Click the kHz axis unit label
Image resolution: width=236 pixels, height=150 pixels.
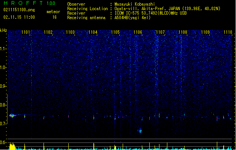[x=3, y=30]
